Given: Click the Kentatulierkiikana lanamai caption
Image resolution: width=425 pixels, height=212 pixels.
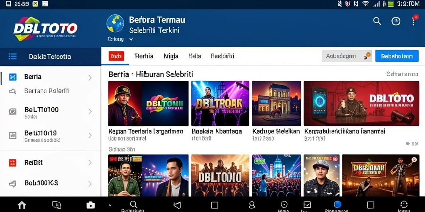Looking at the screenshot, I should (344, 132).
